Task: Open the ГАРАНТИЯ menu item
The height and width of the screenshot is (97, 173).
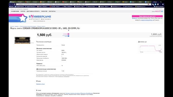Action: 44,11
